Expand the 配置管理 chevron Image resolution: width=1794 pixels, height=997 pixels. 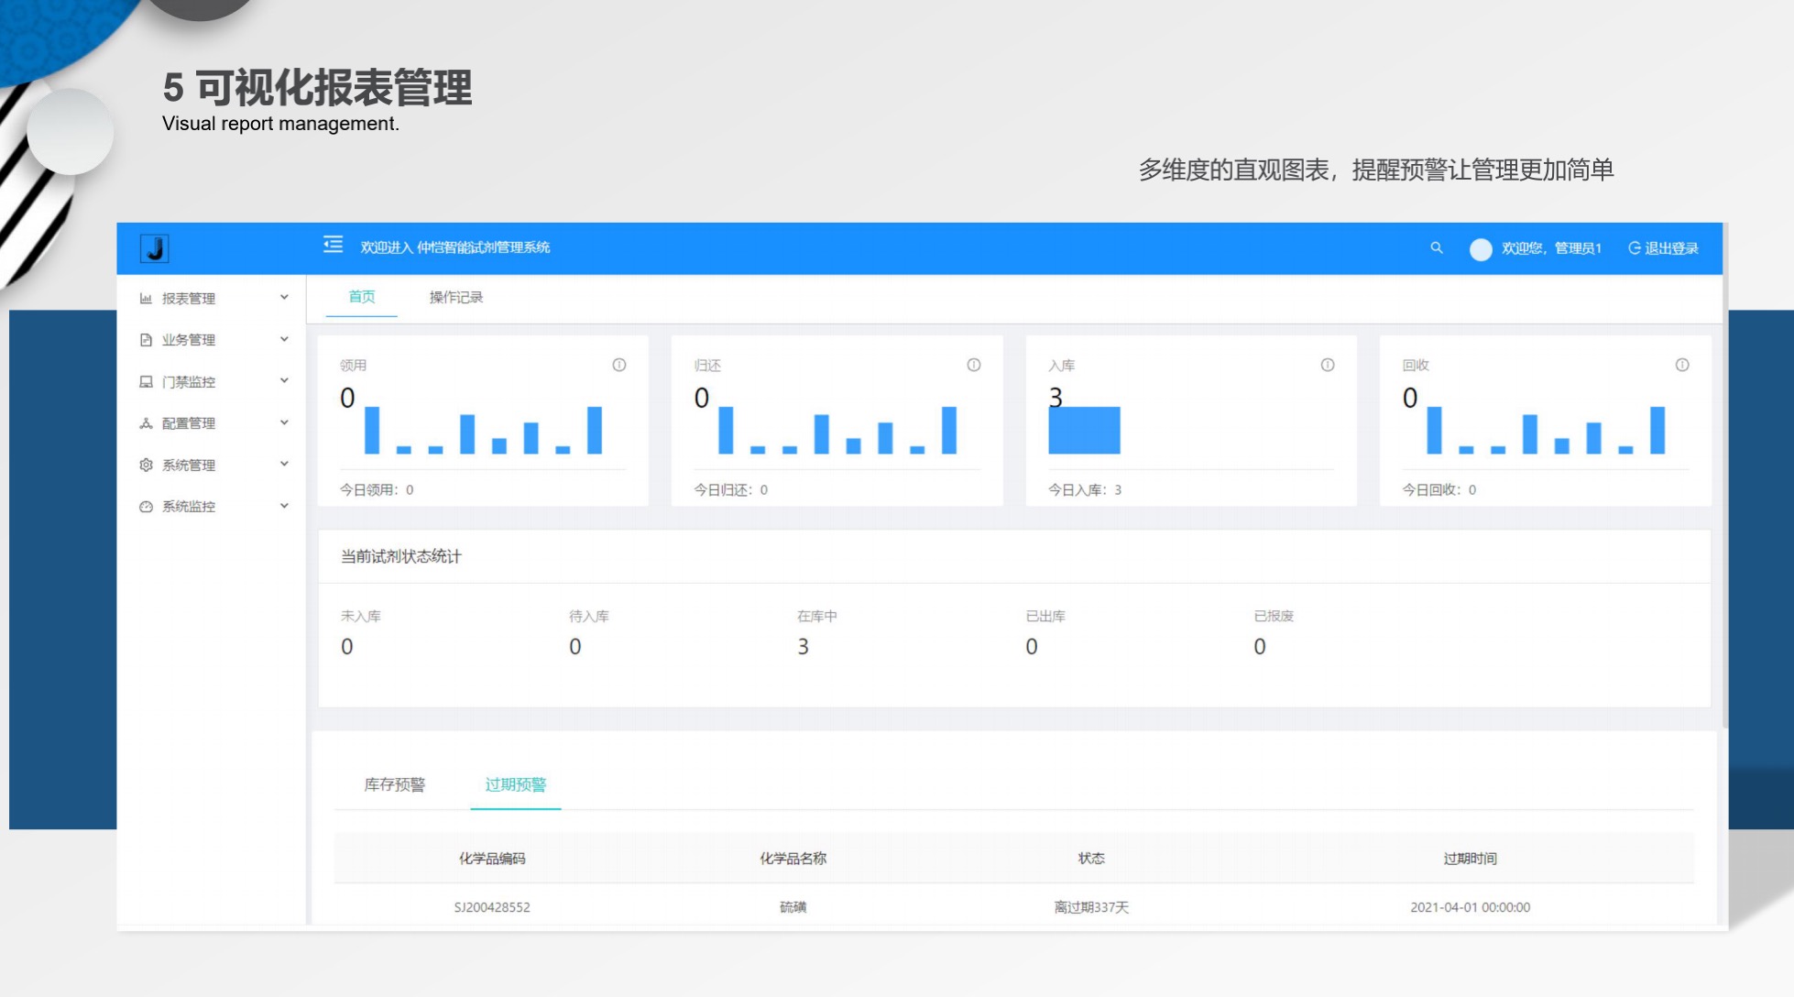tap(284, 422)
